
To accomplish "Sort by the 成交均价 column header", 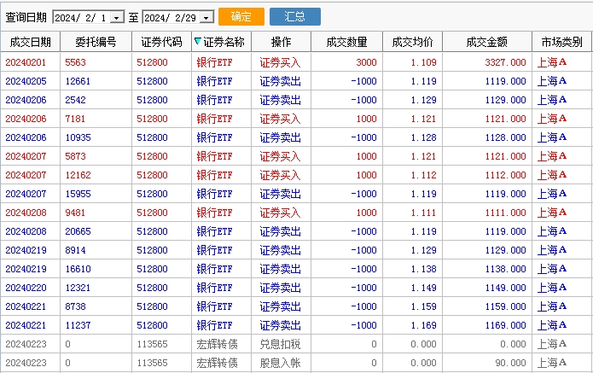I will coord(412,42).
